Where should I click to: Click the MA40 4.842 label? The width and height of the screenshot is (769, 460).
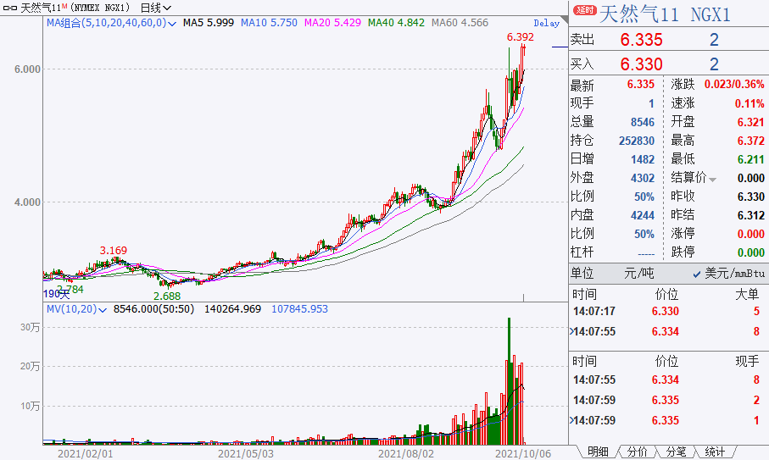(396, 23)
